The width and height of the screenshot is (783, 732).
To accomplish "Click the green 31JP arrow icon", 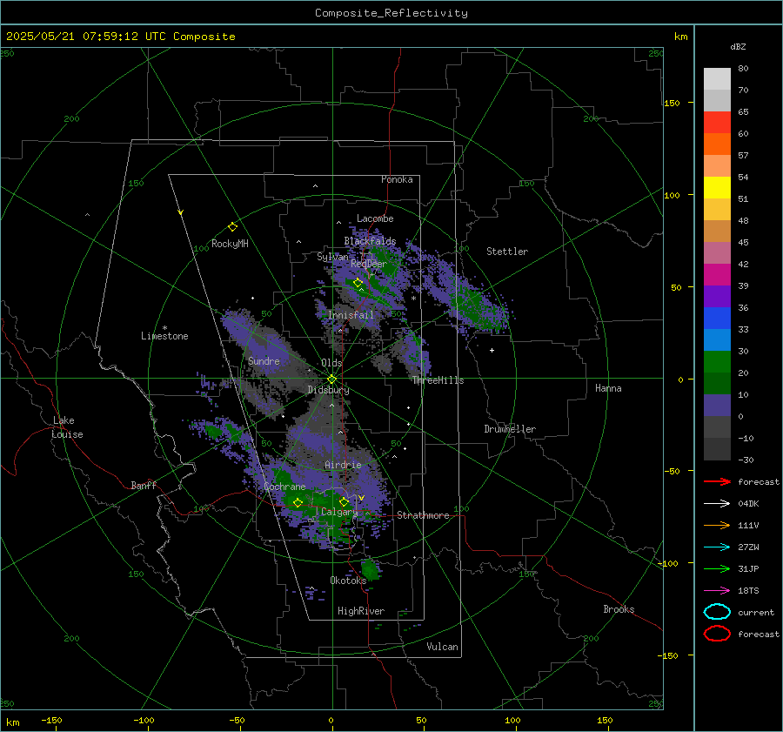I will click(717, 568).
